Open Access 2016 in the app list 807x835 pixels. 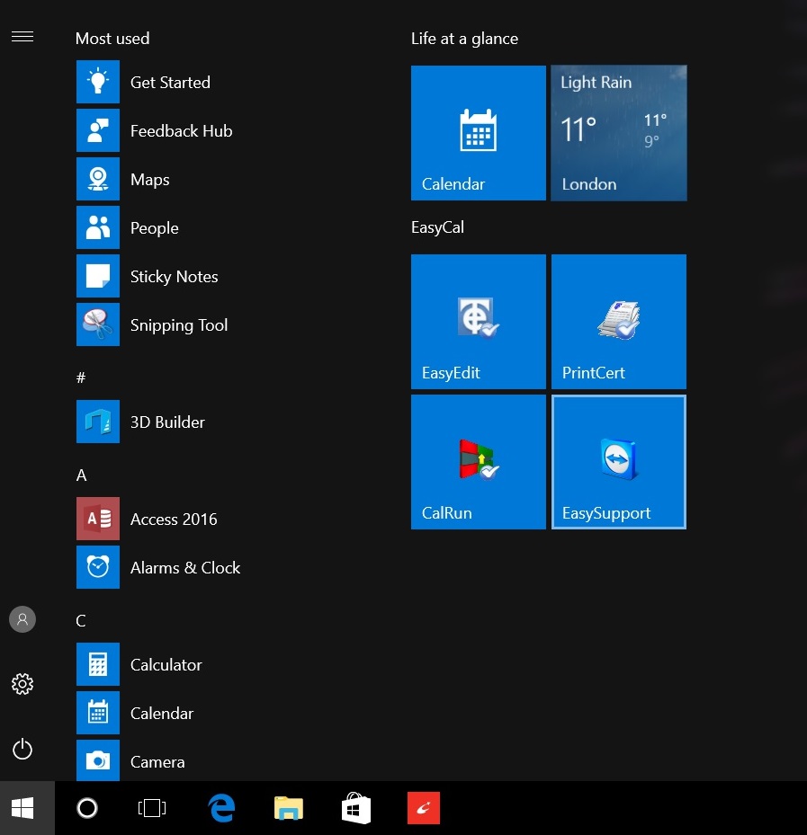click(173, 520)
